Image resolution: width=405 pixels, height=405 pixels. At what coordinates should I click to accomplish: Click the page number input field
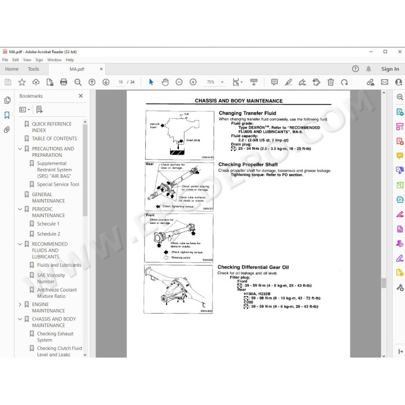(120, 82)
